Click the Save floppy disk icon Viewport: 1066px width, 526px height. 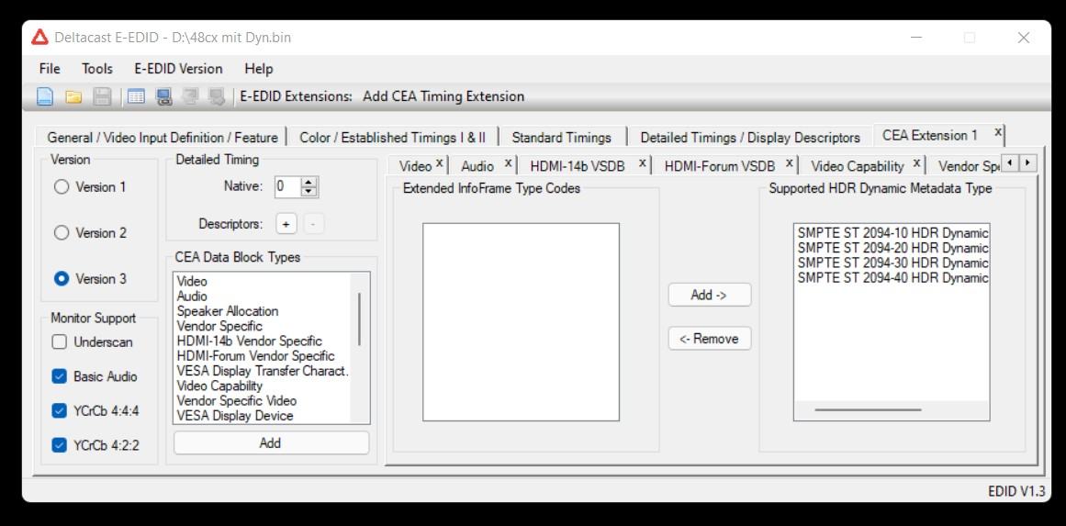(x=102, y=96)
